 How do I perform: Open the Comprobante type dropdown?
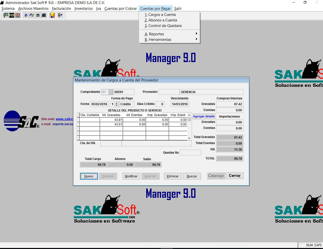coord(110,92)
